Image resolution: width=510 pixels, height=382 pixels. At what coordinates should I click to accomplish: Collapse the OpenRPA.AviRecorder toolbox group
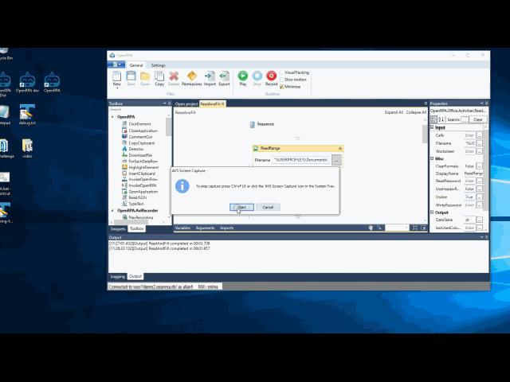(113, 210)
